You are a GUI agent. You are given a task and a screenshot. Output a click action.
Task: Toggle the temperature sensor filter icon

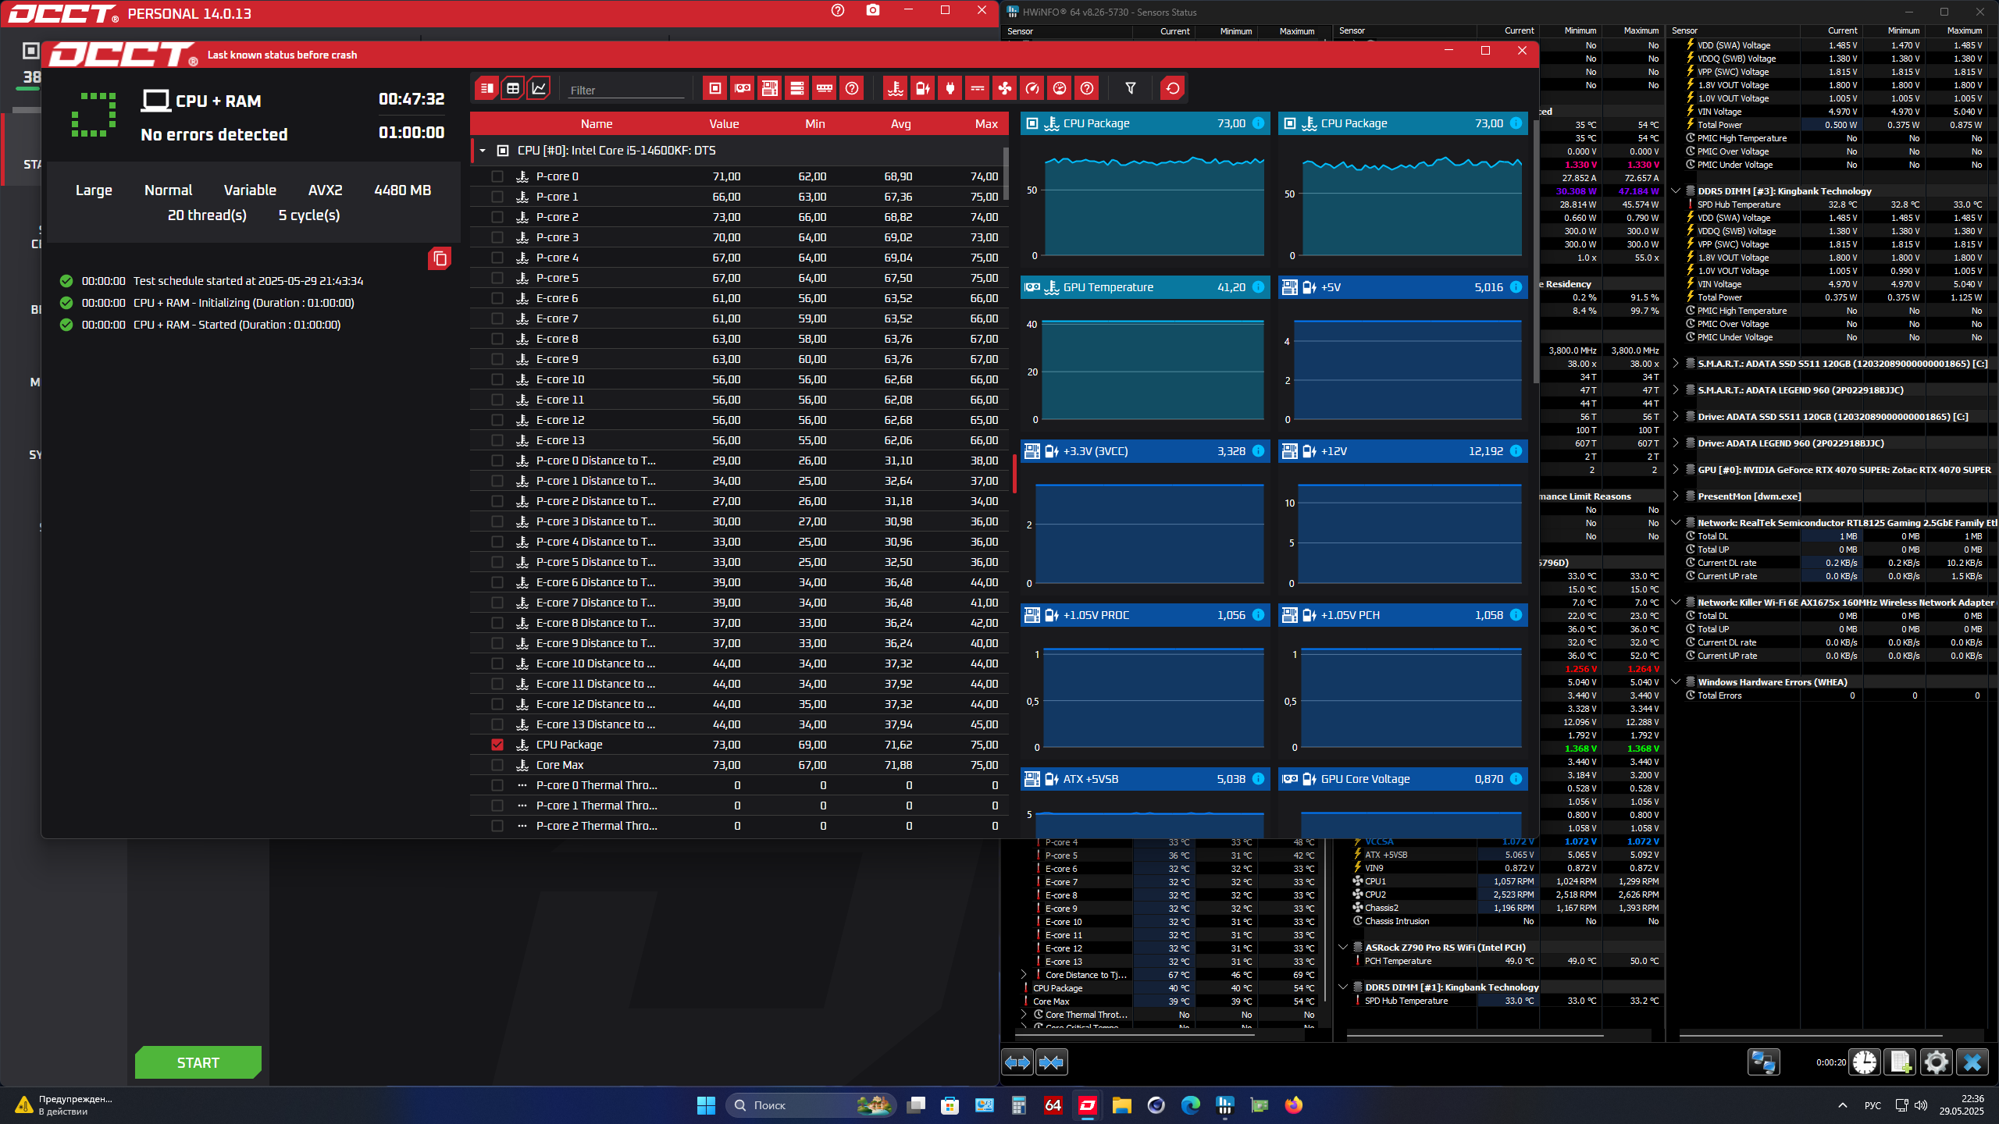point(895,88)
